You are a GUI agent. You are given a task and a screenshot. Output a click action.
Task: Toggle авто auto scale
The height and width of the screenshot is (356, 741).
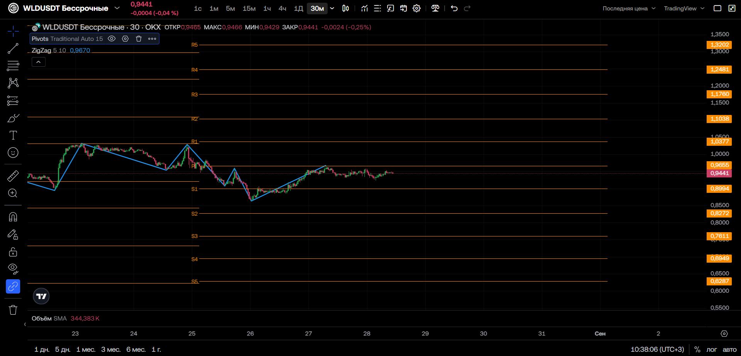729,349
